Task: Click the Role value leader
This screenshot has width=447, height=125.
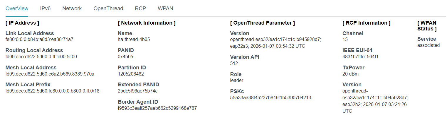Action: tap(236, 80)
